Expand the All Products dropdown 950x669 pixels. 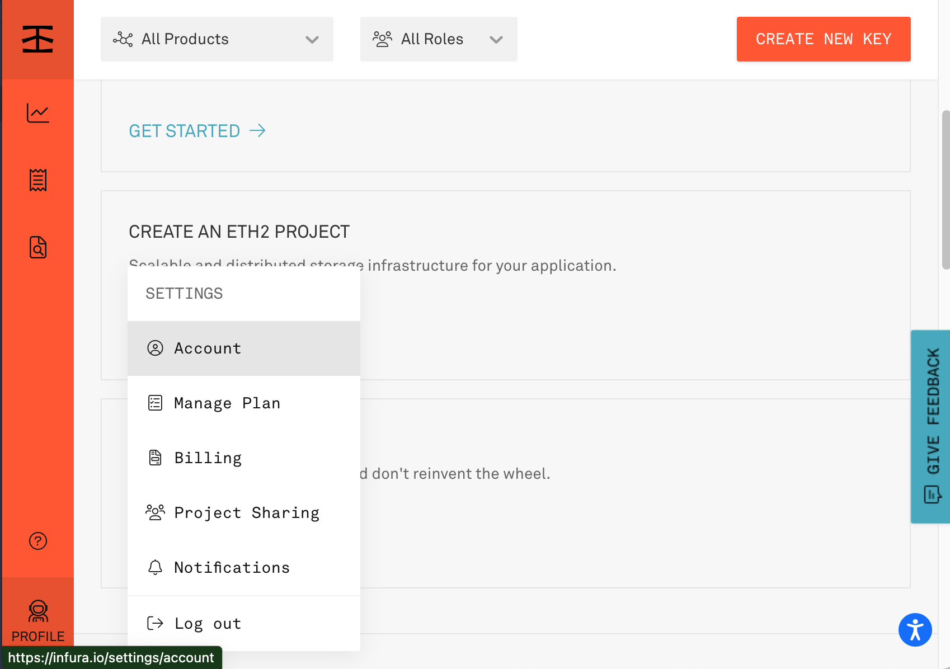(217, 39)
